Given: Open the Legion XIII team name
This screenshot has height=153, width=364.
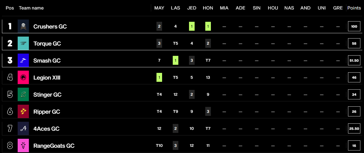Looking at the screenshot, I should [x=47, y=78].
